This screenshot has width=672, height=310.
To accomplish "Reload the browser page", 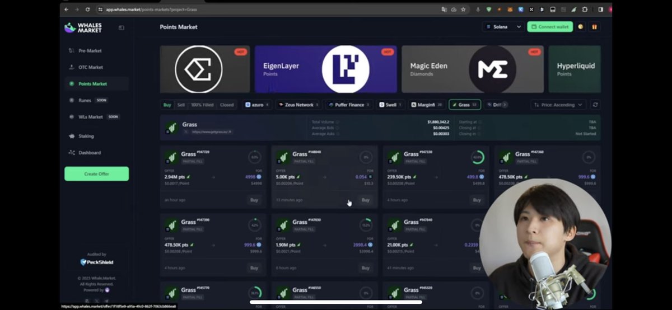I will (x=87, y=10).
